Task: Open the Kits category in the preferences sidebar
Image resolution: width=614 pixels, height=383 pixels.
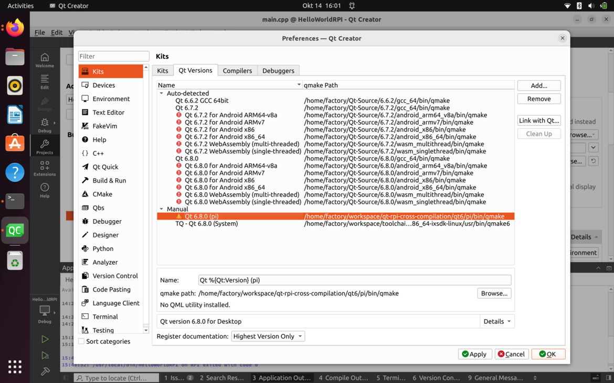Action: tap(111, 72)
